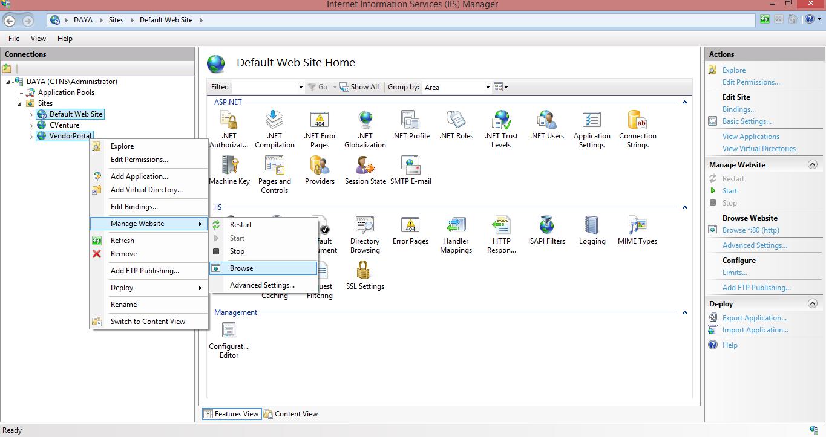The image size is (826, 437).
Task: Open .NET Trust Levels feature
Action: pyautogui.click(x=501, y=129)
